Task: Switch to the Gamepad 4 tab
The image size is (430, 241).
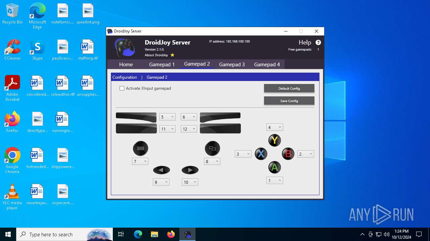Action: point(267,64)
